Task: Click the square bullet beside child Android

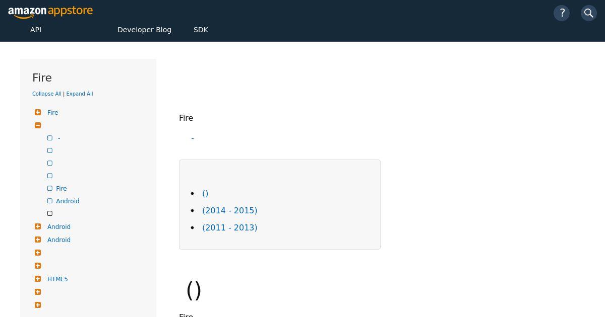Action: [50, 201]
